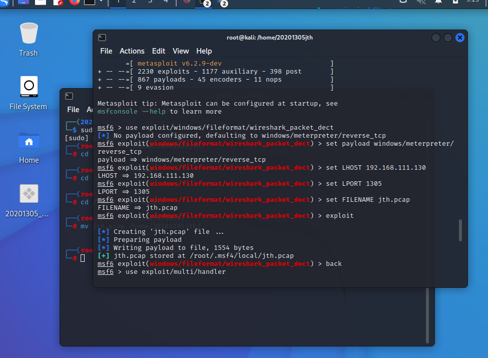488x358 pixels.
Task: Launch Firefox from the top panel
Action: pos(75,2)
